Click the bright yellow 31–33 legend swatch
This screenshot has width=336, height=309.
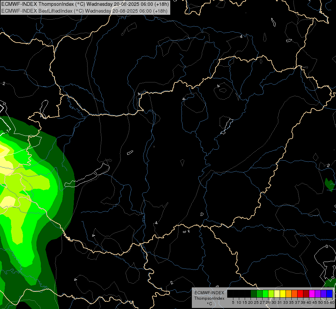click(283, 294)
